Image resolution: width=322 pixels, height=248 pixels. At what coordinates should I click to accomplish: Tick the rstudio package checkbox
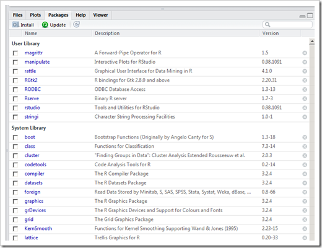tap(15, 108)
